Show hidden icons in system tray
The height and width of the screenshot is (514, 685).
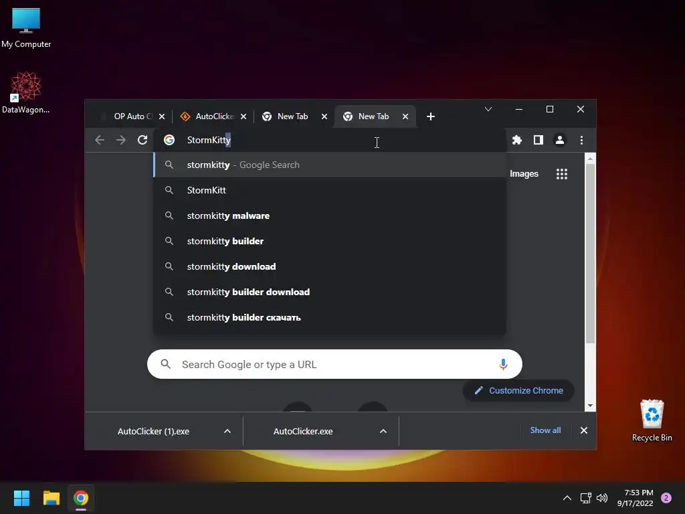567,498
